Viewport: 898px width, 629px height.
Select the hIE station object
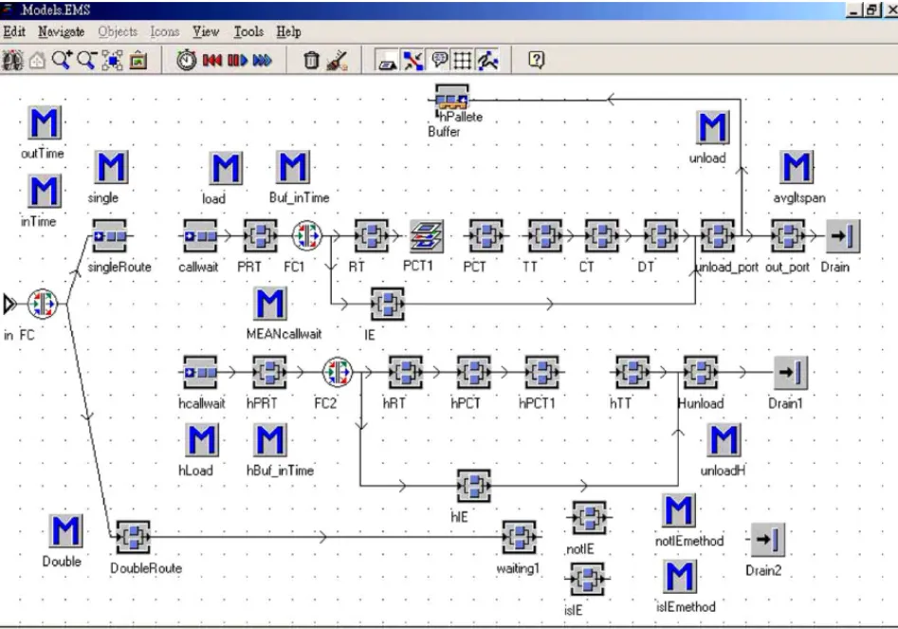click(473, 486)
